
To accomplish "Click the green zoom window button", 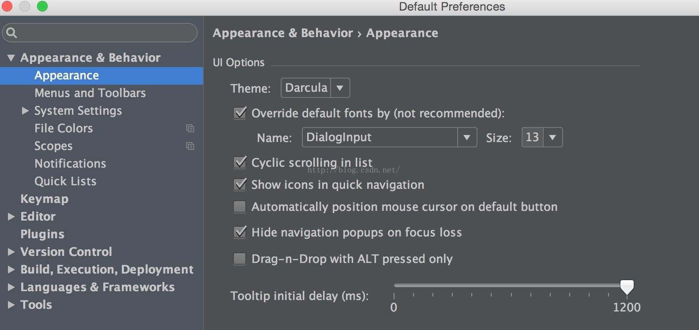I will 42,6.
